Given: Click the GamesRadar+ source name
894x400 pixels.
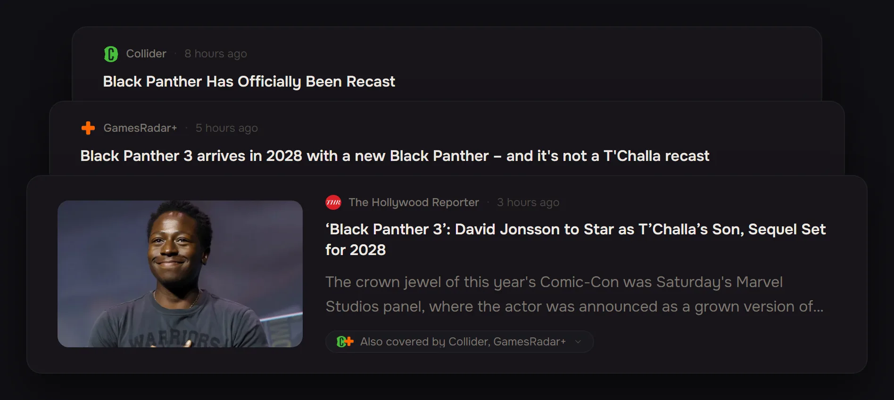Looking at the screenshot, I should click(140, 128).
